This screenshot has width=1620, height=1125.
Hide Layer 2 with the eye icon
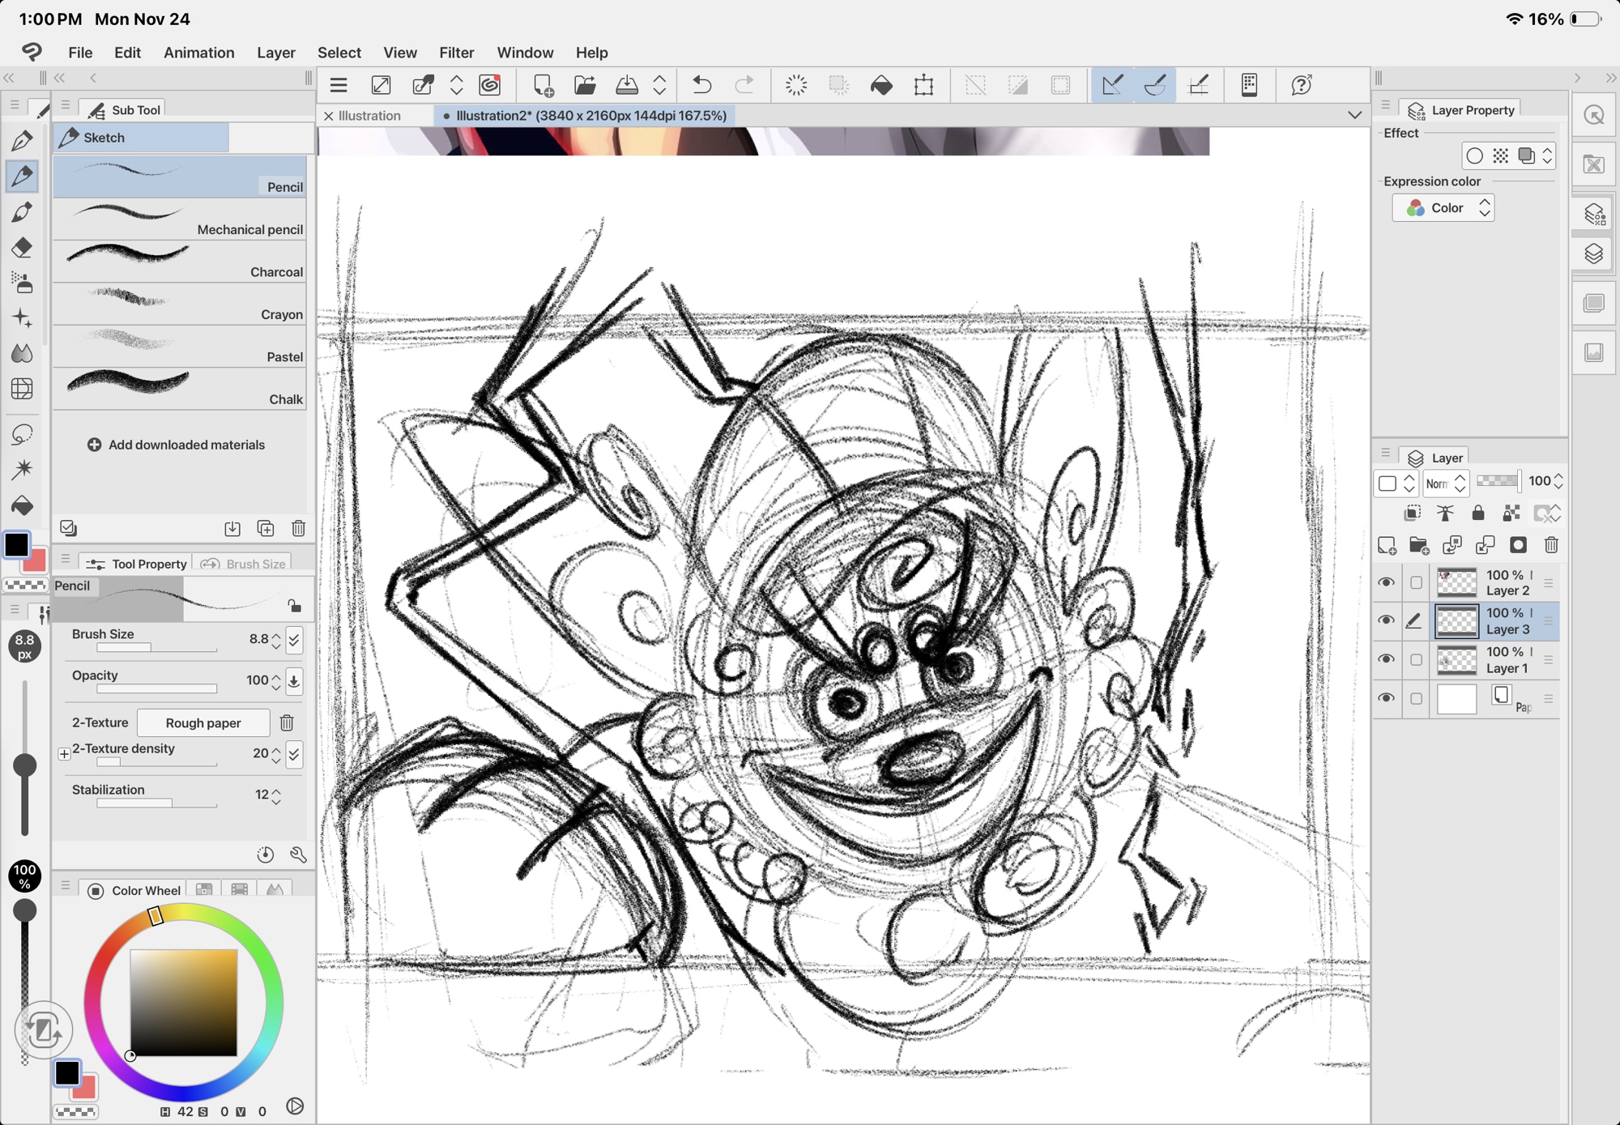pos(1387,582)
